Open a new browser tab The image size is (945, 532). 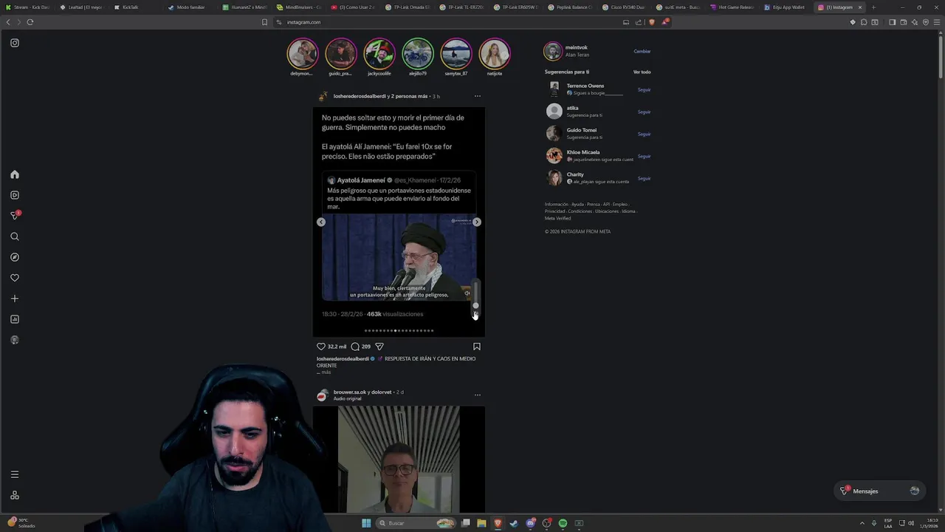(x=873, y=7)
